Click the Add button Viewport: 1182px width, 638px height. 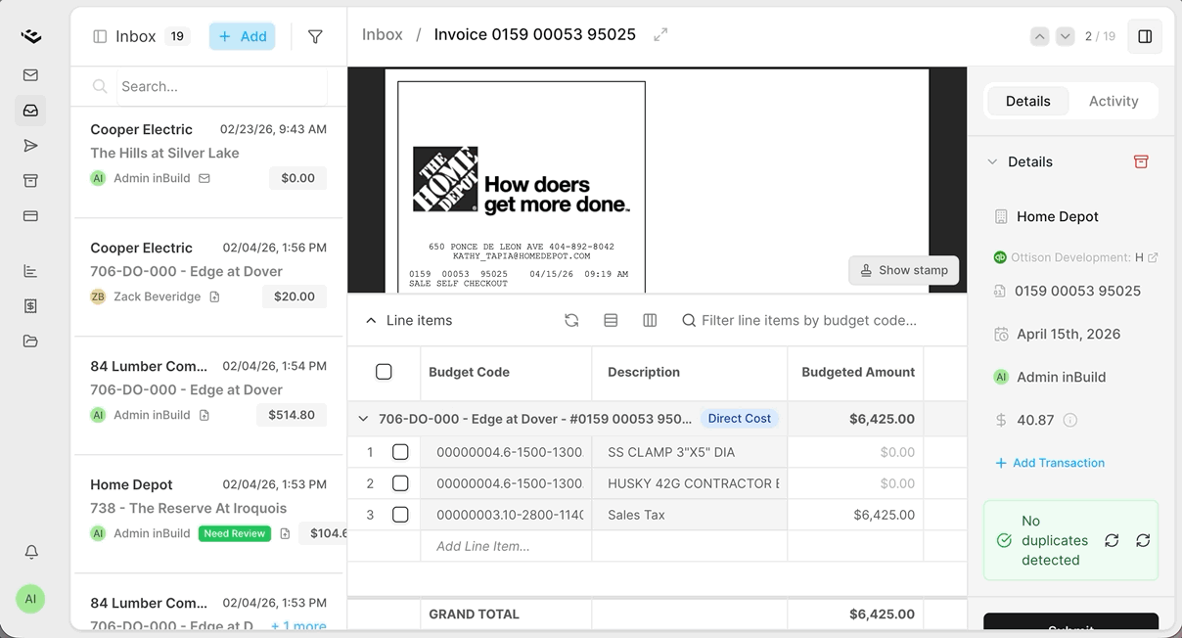[x=242, y=36]
